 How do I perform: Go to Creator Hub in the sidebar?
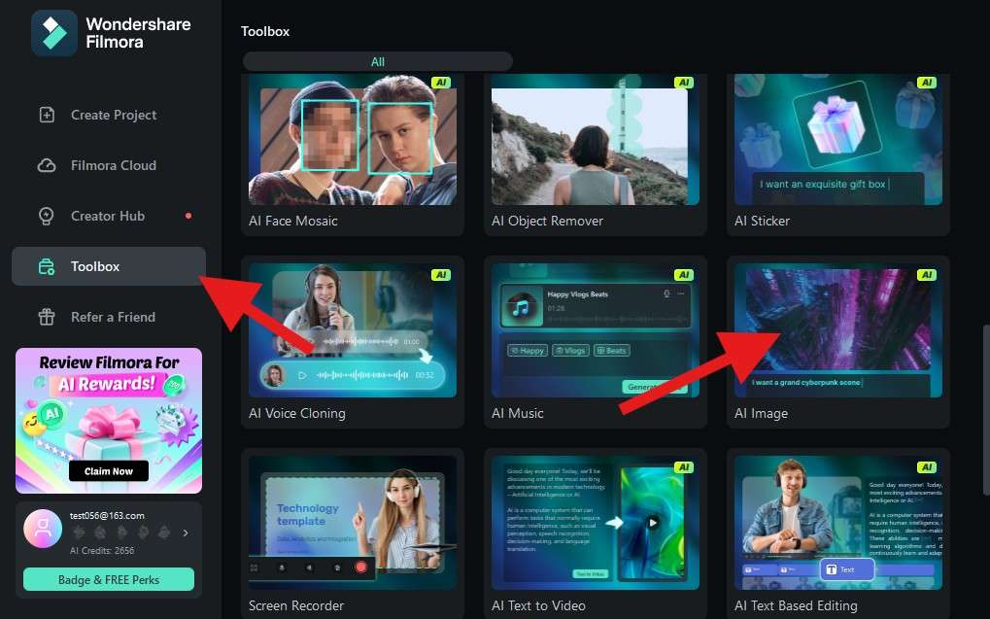pos(109,216)
